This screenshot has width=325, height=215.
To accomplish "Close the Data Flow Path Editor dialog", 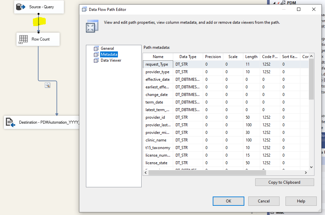I will point(314,9).
